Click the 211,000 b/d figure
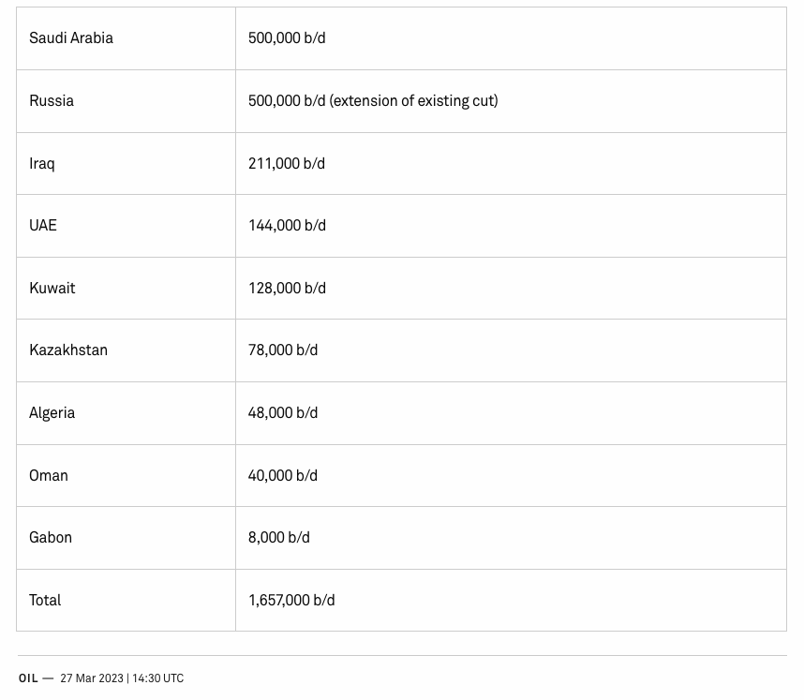 [x=287, y=164]
